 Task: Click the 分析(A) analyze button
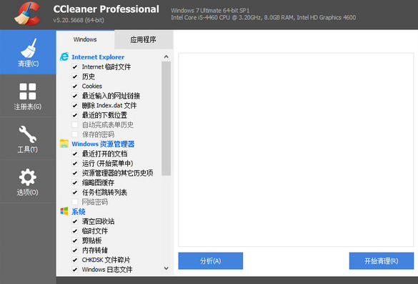(x=211, y=261)
